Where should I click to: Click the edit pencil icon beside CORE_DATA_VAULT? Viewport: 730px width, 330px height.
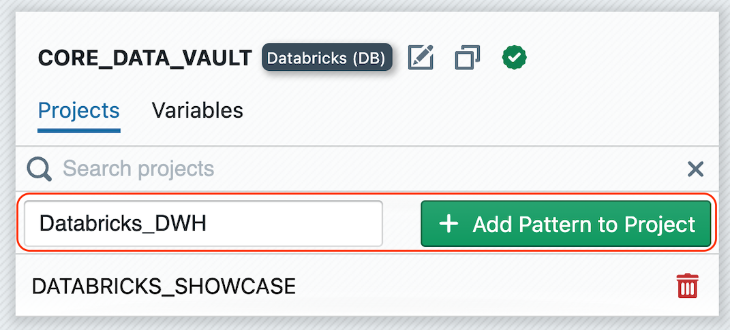click(421, 57)
